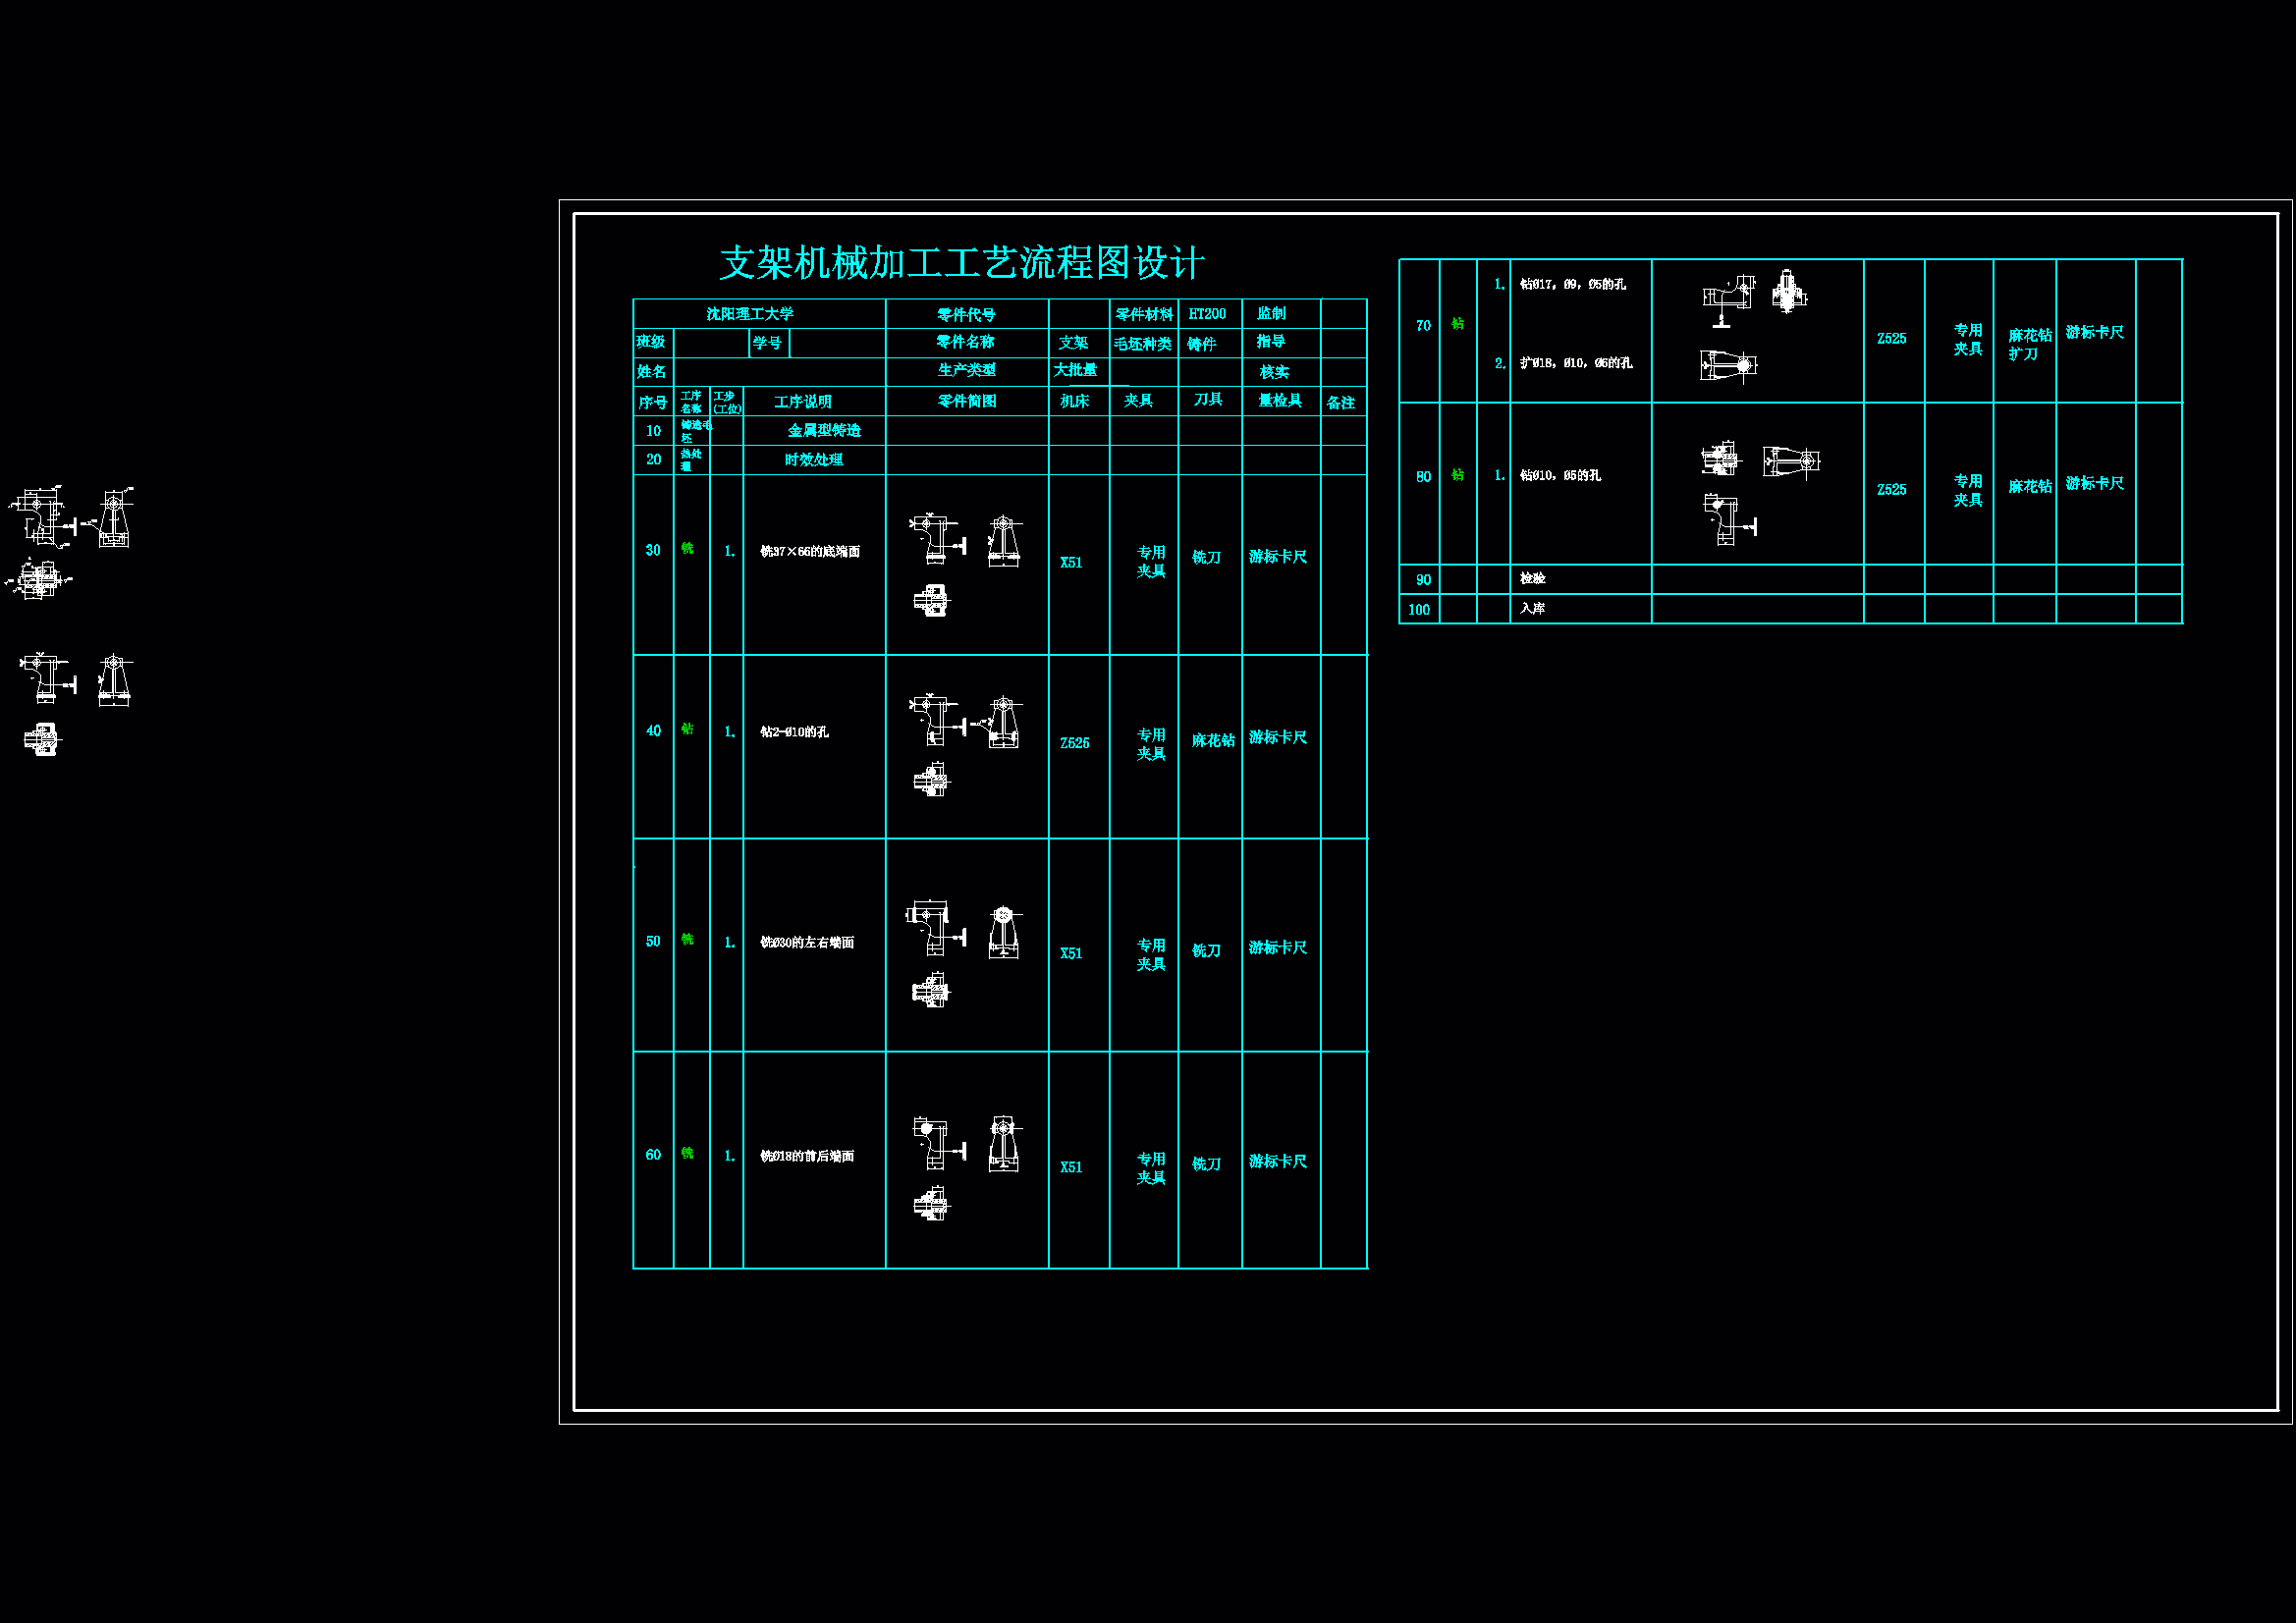Select the green 铣 label in row 30
The image size is (2296, 1623).
(687, 548)
